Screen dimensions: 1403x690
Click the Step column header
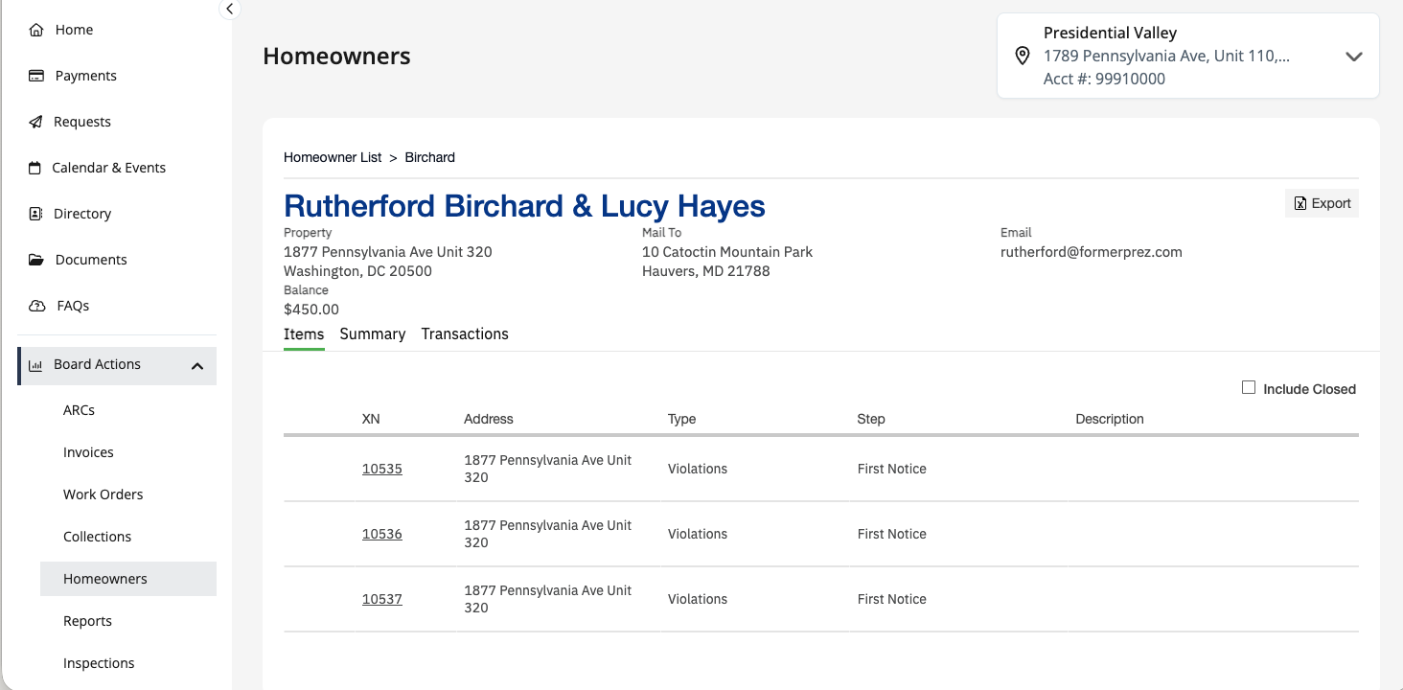(871, 419)
